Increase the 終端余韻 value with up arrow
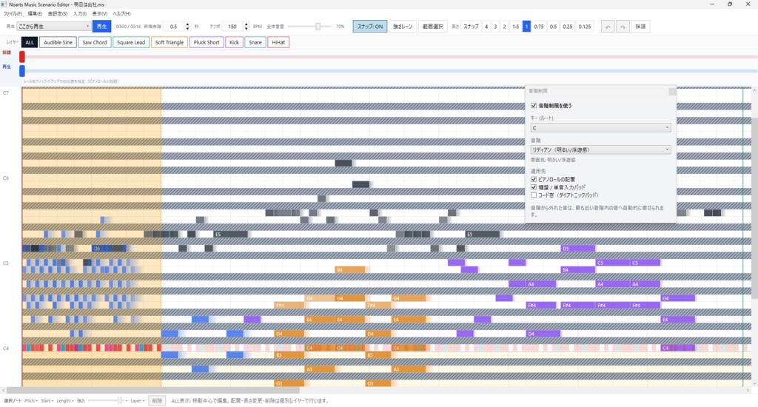 tap(187, 24)
